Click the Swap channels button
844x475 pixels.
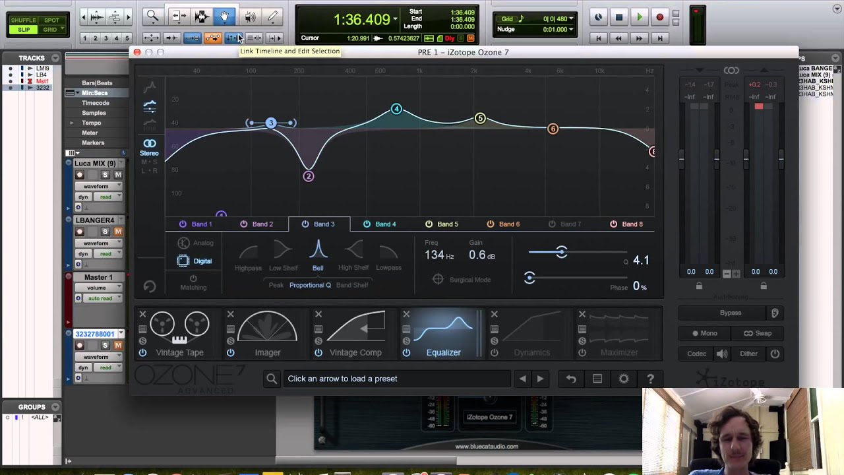coord(758,333)
